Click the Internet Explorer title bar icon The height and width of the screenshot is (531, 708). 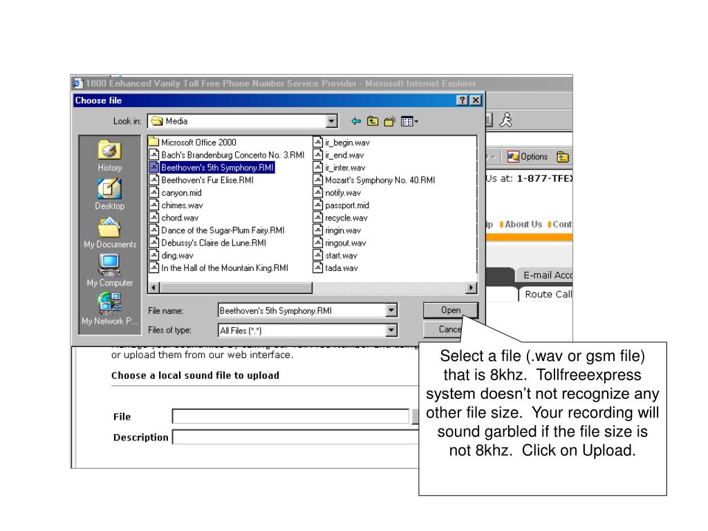point(77,83)
